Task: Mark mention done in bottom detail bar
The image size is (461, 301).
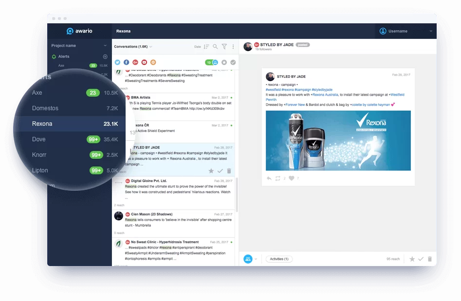Action: (x=421, y=259)
